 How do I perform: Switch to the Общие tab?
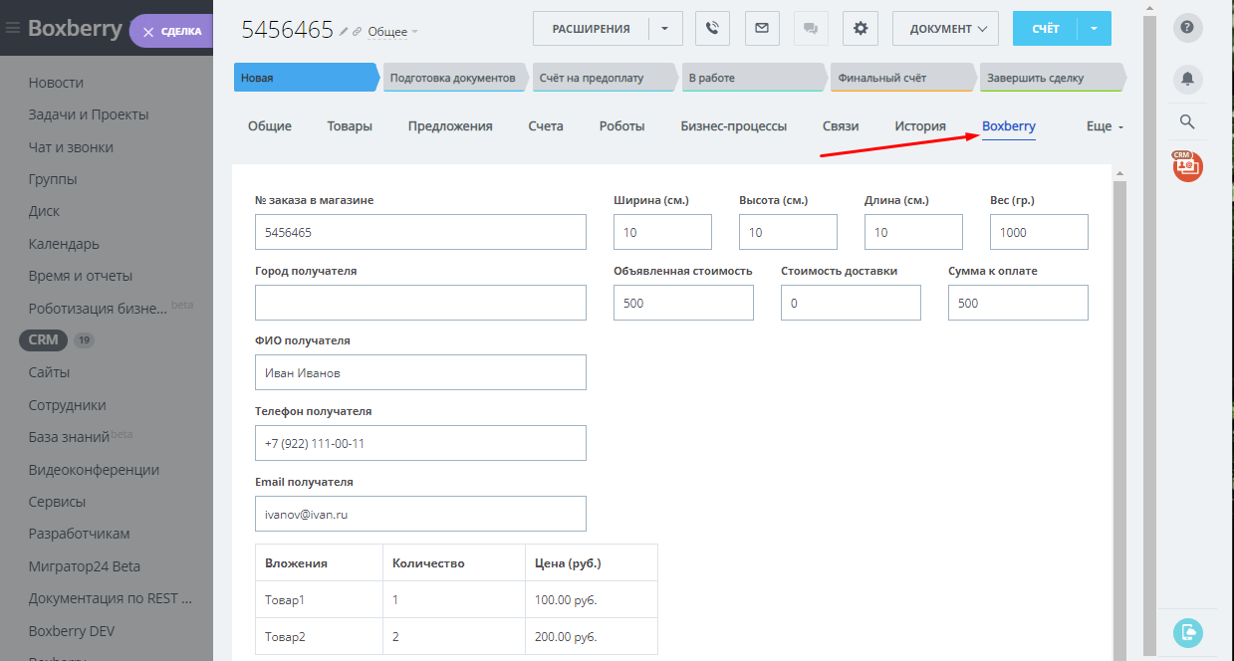click(x=270, y=126)
